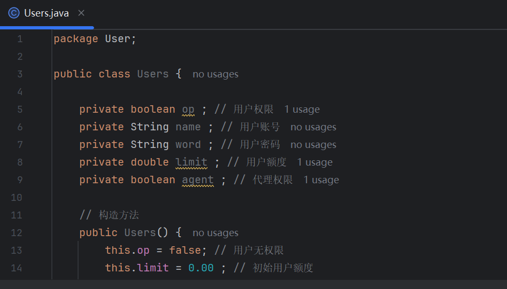The width and height of the screenshot is (507, 289).
Task: Click the 'User' package name on line 1
Action: (x=117, y=39)
